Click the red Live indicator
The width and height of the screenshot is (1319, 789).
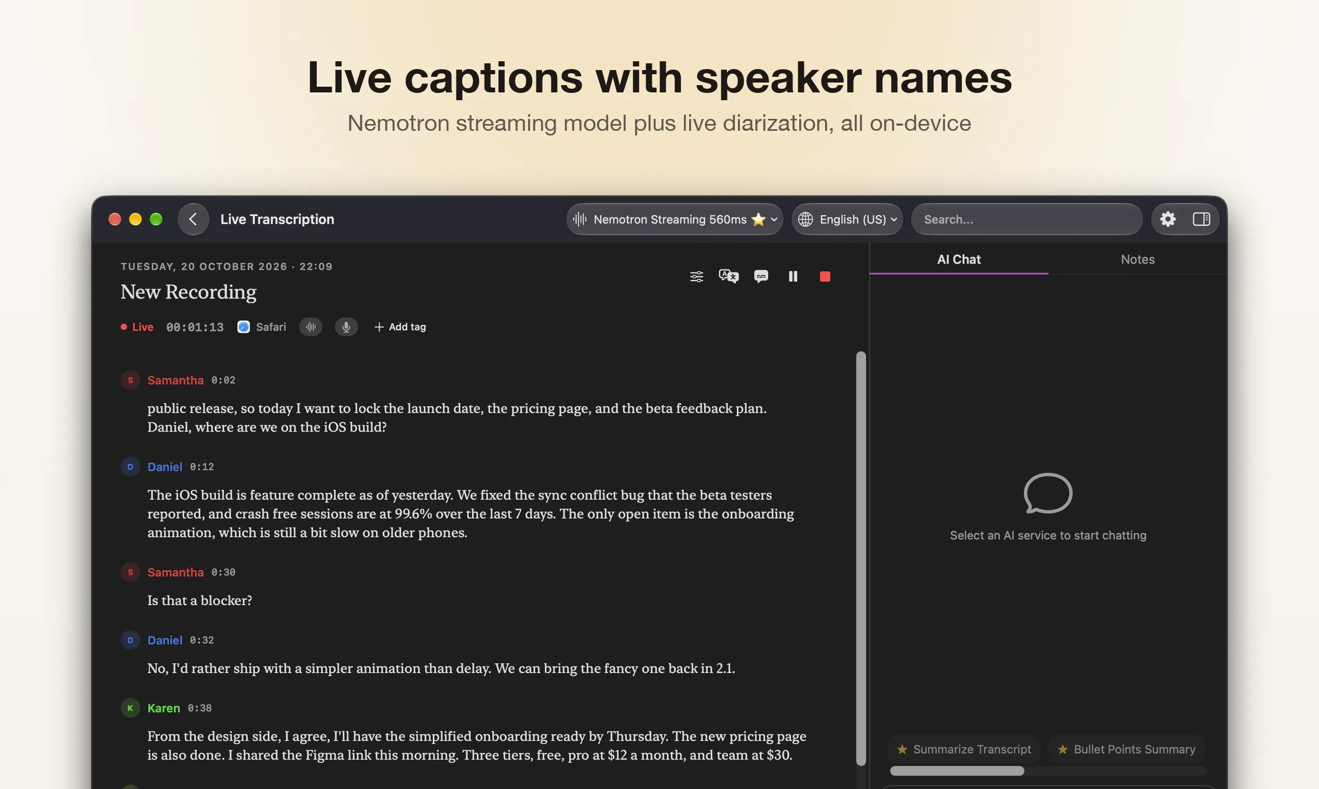(x=137, y=327)
